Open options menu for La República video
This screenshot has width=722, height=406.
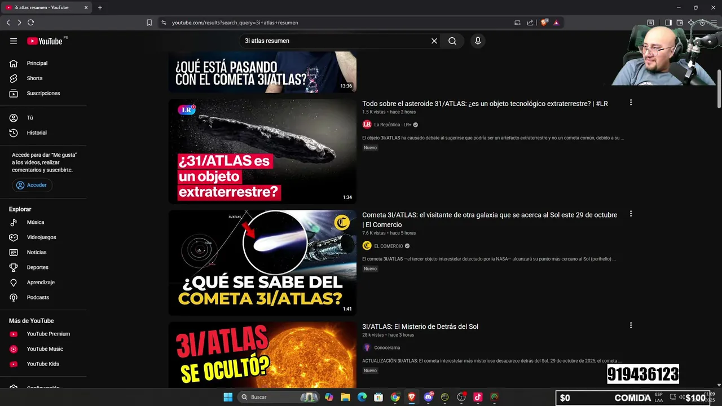(x=631, y=103)
